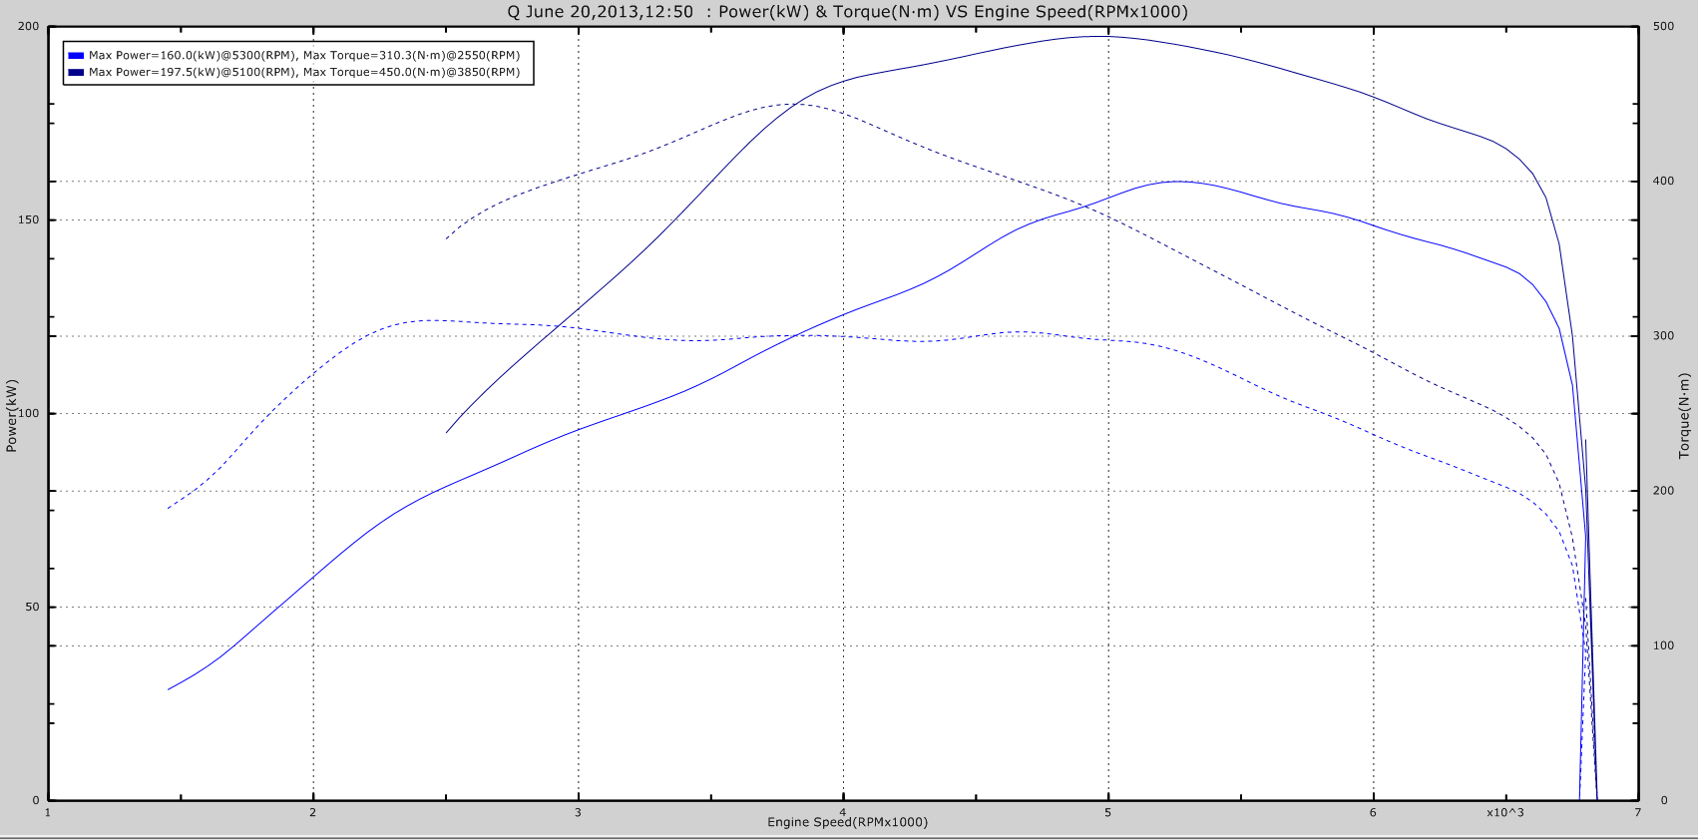Click the x10^3 exponent label
The height and width of the screenshot is (840, 1698).
point(1504,813)
